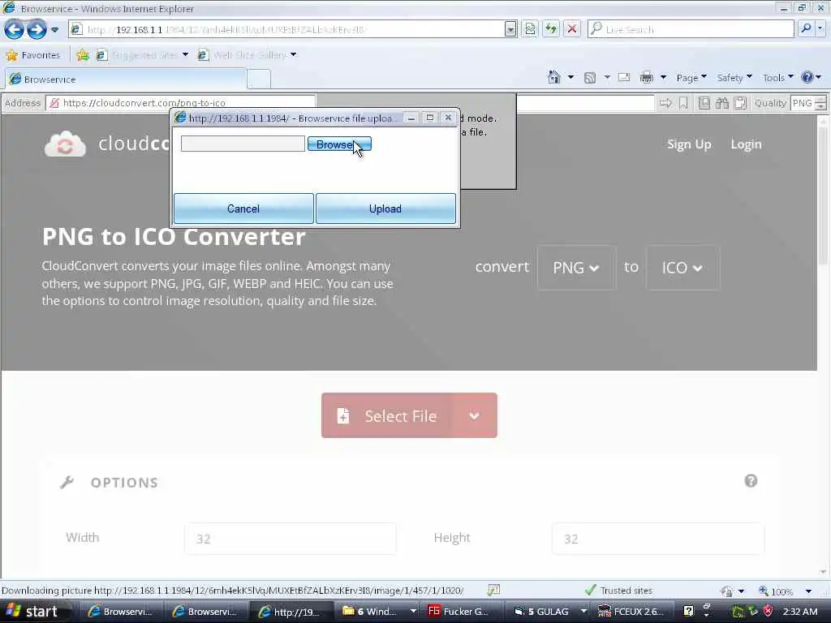Click the status bar popup blocker icon
Image resolution: width=831 pixels, height=623 pixels.
click(493, 591)
